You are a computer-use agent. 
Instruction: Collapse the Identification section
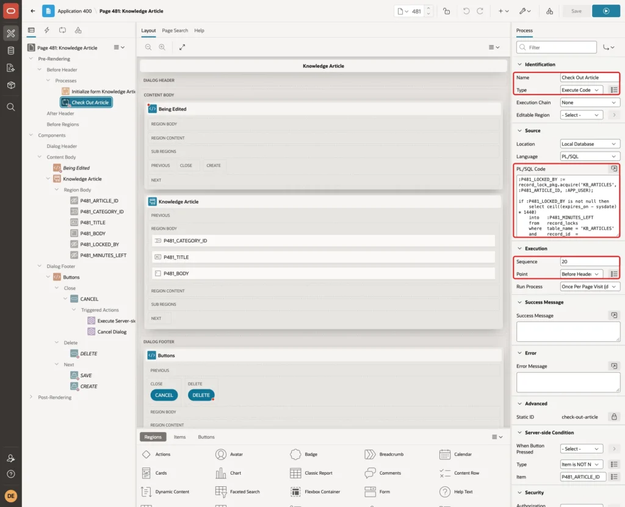pyautogui.click(x=519, y=64)
